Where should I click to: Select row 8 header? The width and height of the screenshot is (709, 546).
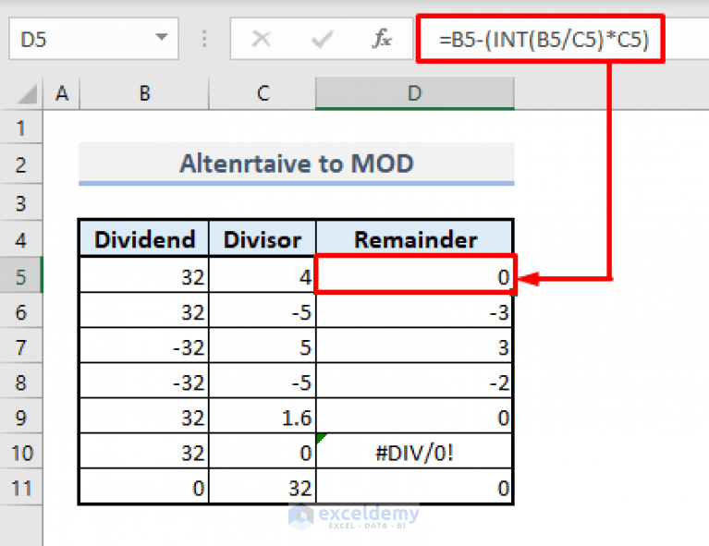click(21, 382)
